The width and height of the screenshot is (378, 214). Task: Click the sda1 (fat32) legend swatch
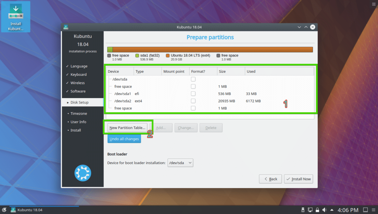pos(137,55)
